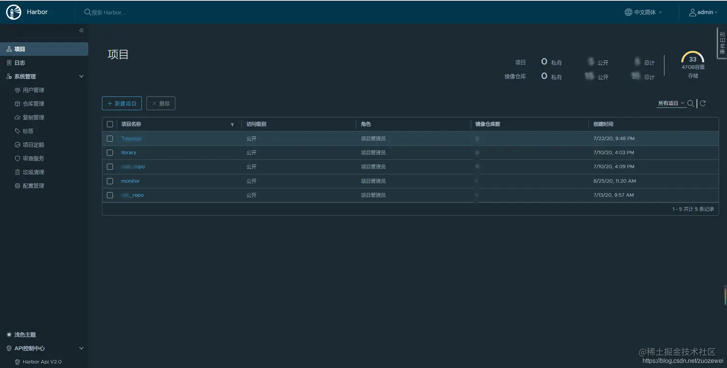Click the API控制中心 icon
This screenshot has width=727, height=368.
click(x=9, y=348)
